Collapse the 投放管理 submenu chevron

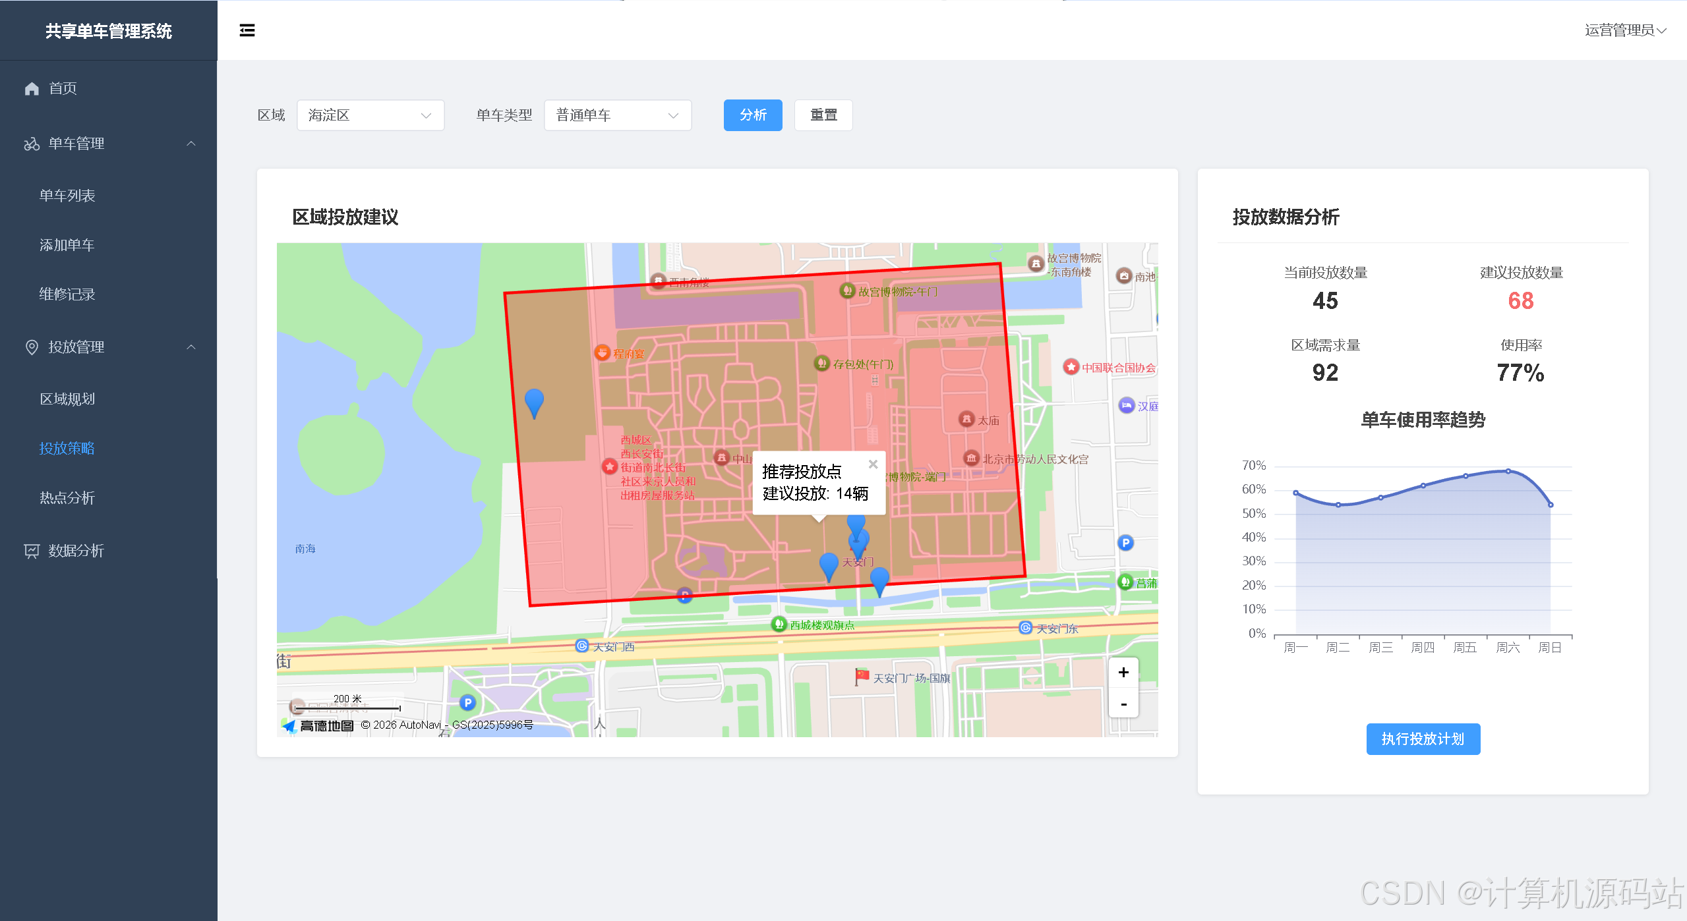click(x=191, y=347)
